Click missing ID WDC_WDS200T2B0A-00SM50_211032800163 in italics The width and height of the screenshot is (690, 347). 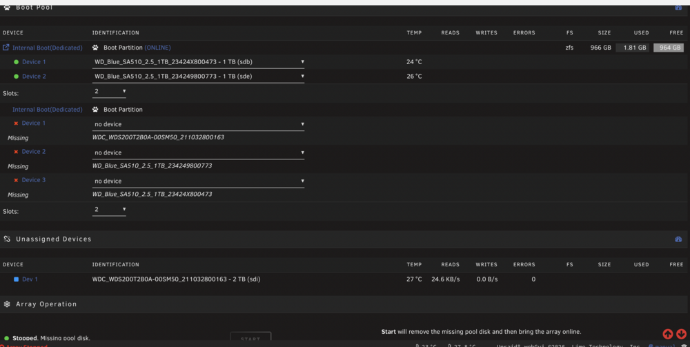click(x=158, y=137)
